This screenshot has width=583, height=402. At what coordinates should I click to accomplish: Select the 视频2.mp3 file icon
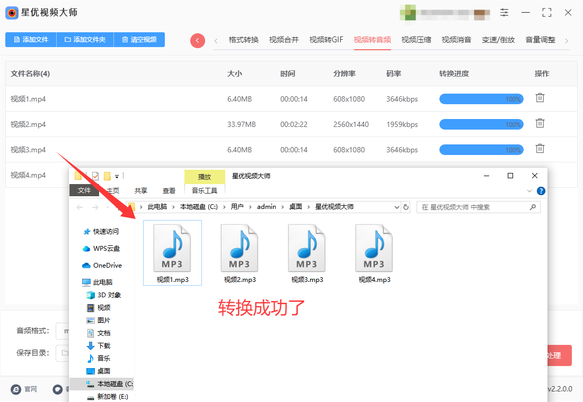240,248
